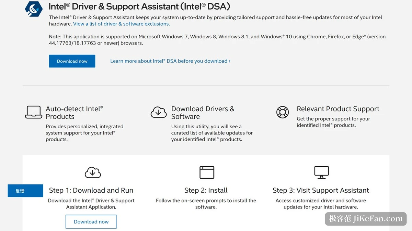Click the Step 3: Visit Support Assistant heading

coord(321,190)
